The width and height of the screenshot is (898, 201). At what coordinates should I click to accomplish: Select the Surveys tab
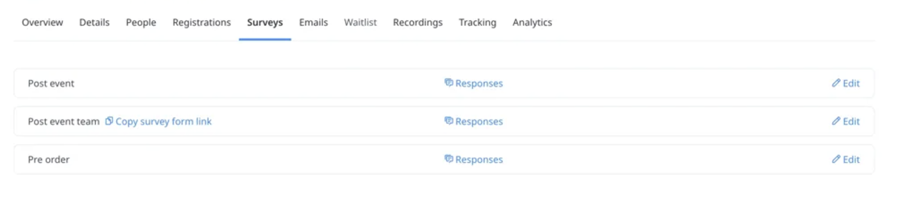coord(265,22)
